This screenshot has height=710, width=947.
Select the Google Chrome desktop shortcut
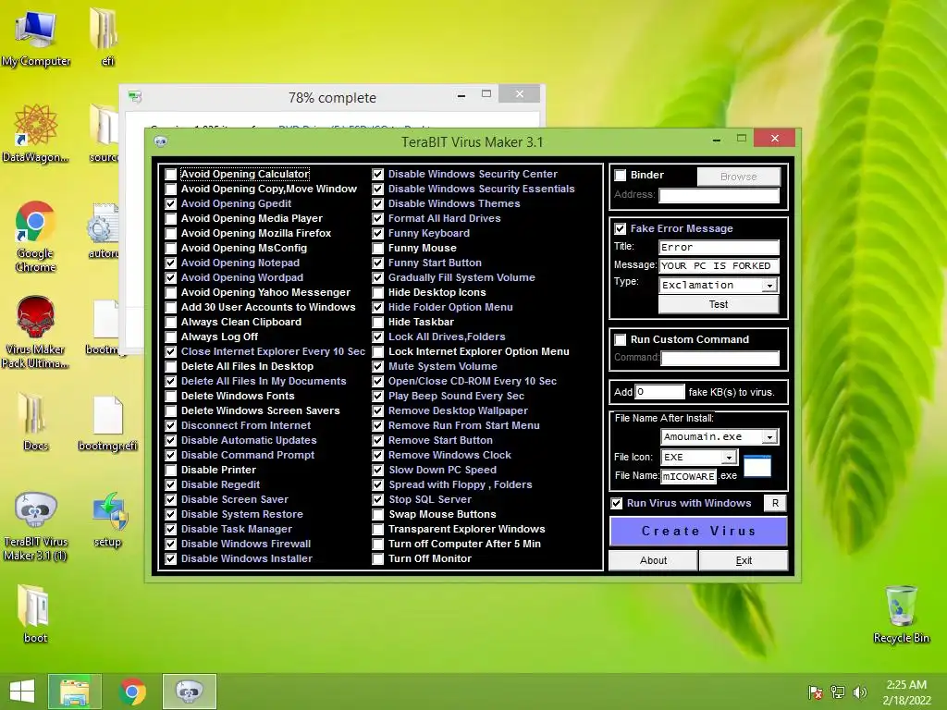tap(36, 236)
